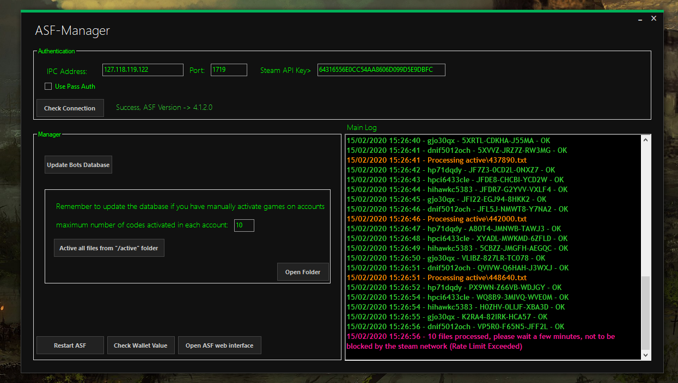
Task: Activate all files from "/active" folder
Action: [x=109, y=248]
